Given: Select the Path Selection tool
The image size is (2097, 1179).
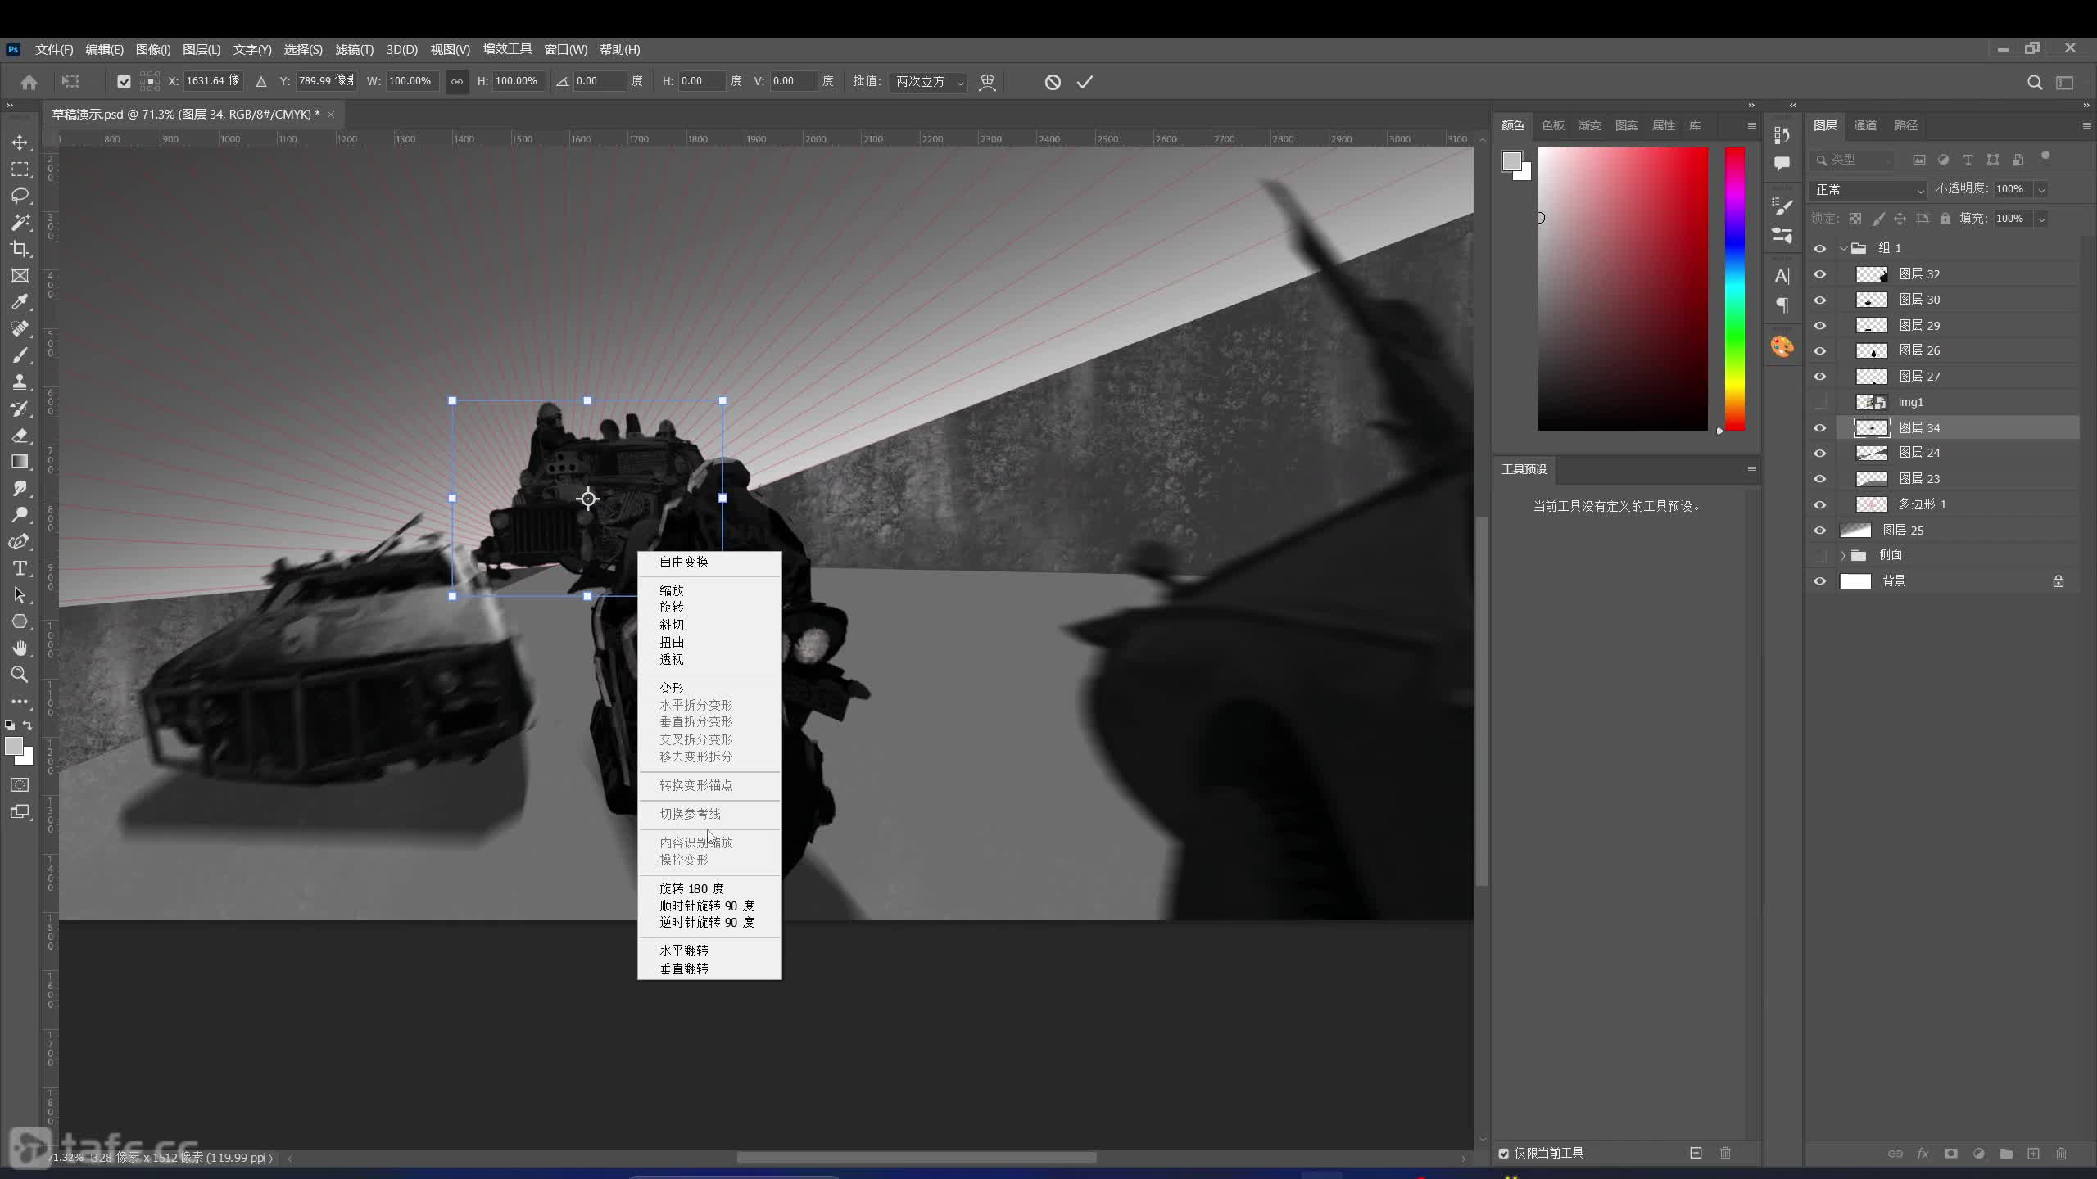Looking at the screenshot, I should [x=20, y=595].
